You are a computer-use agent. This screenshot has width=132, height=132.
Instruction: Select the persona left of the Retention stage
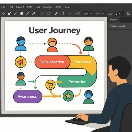pos(21,79)
